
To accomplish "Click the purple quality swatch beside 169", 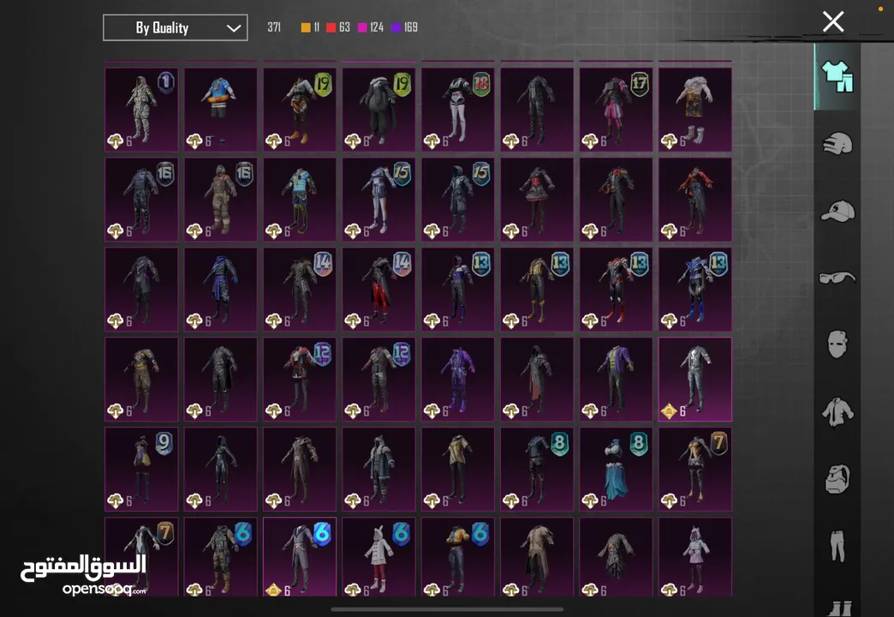I will [396, 27].
